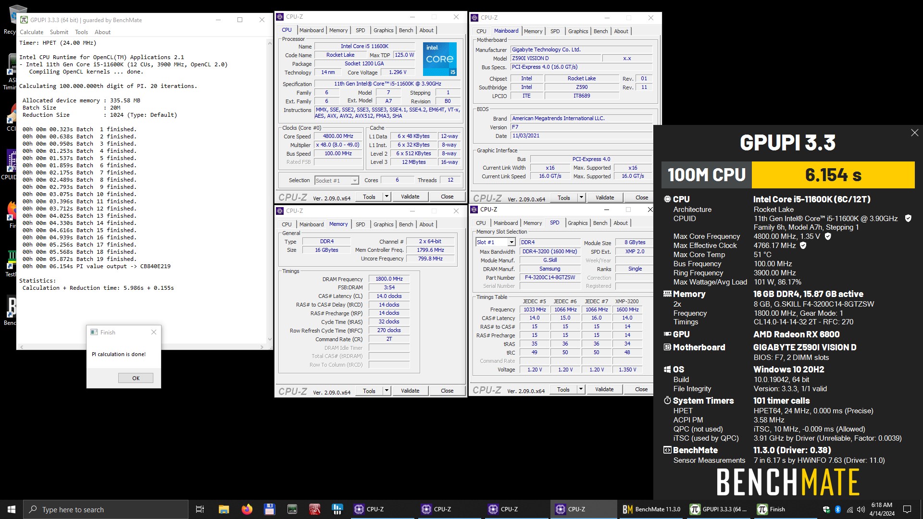Screen dimensions: 923x519
Task: Click the red taskbar app icon
Action: click(314, 509)
